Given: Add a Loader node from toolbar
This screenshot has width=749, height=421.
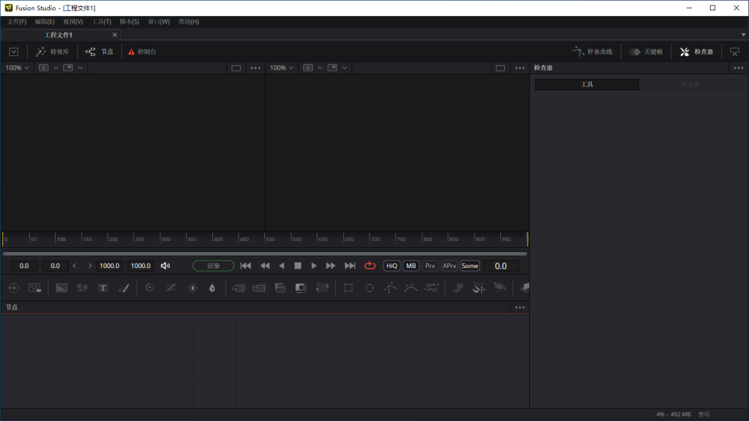Looking at the screenshot, I should 13,288.
